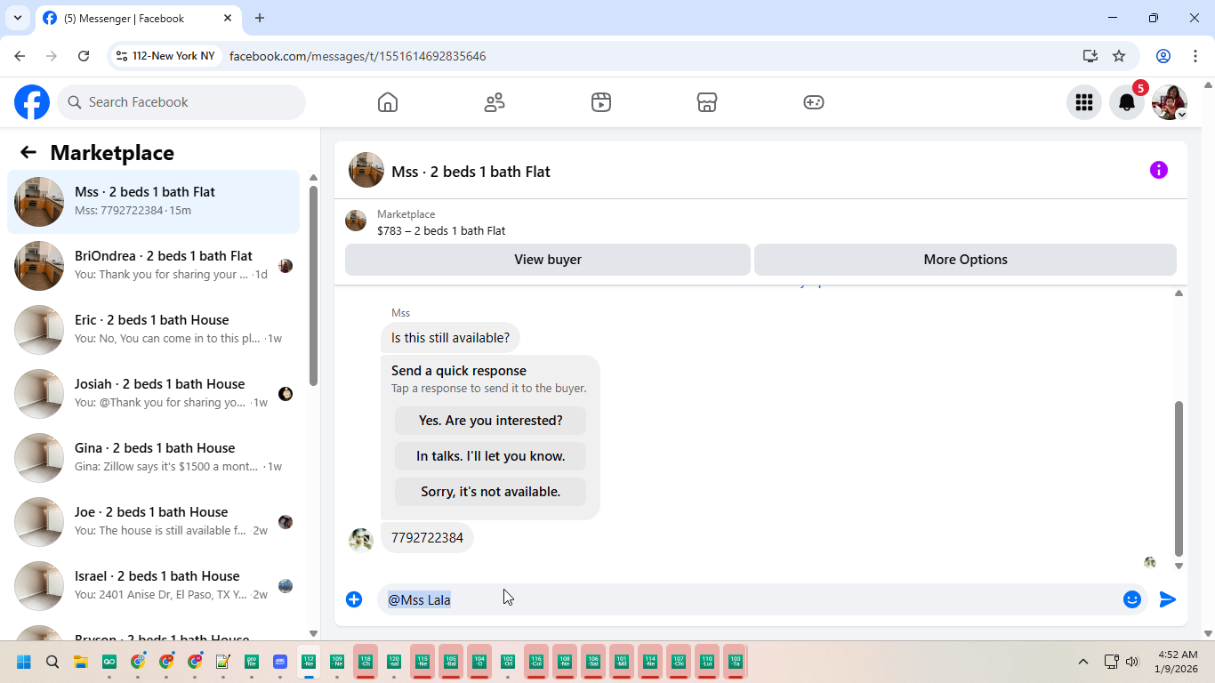Screen dimensions: 1215x683
Task: Bookmark this page with the star icon
Action: tap(1119, 56)
